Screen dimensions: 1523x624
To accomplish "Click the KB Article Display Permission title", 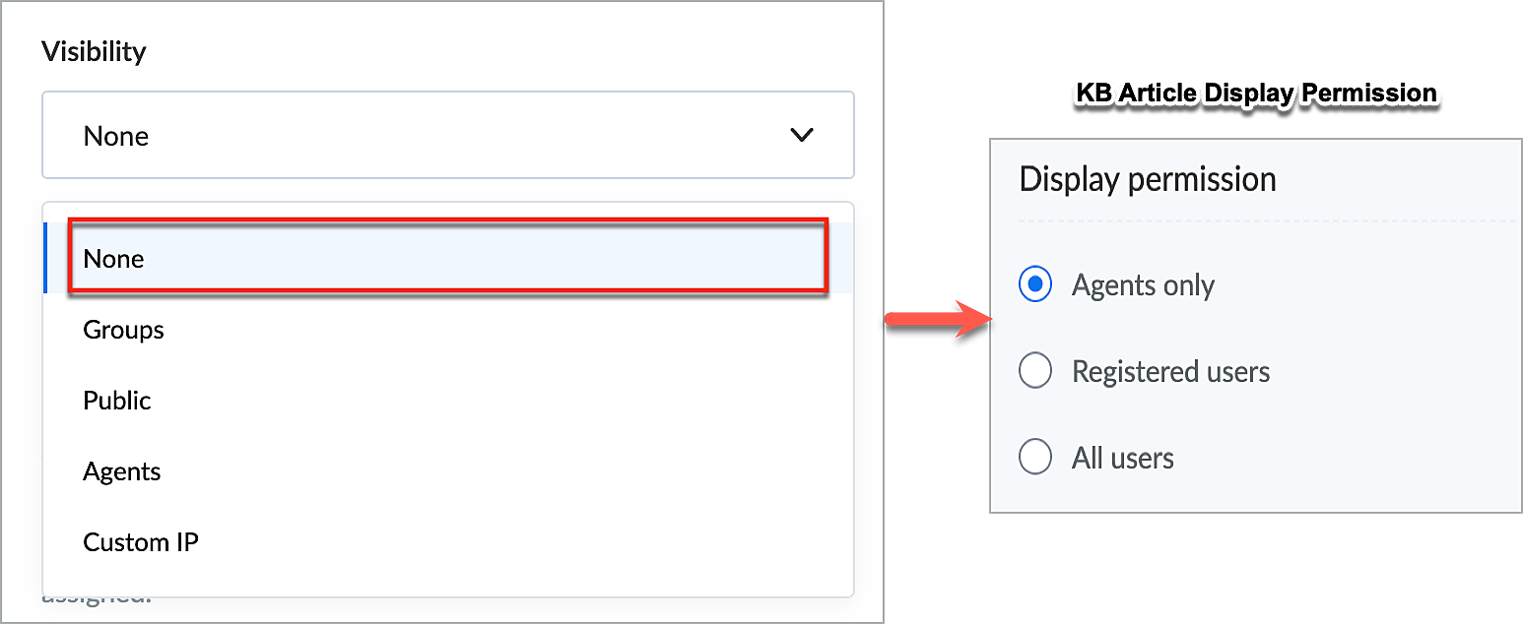I will coord(1256,94).
